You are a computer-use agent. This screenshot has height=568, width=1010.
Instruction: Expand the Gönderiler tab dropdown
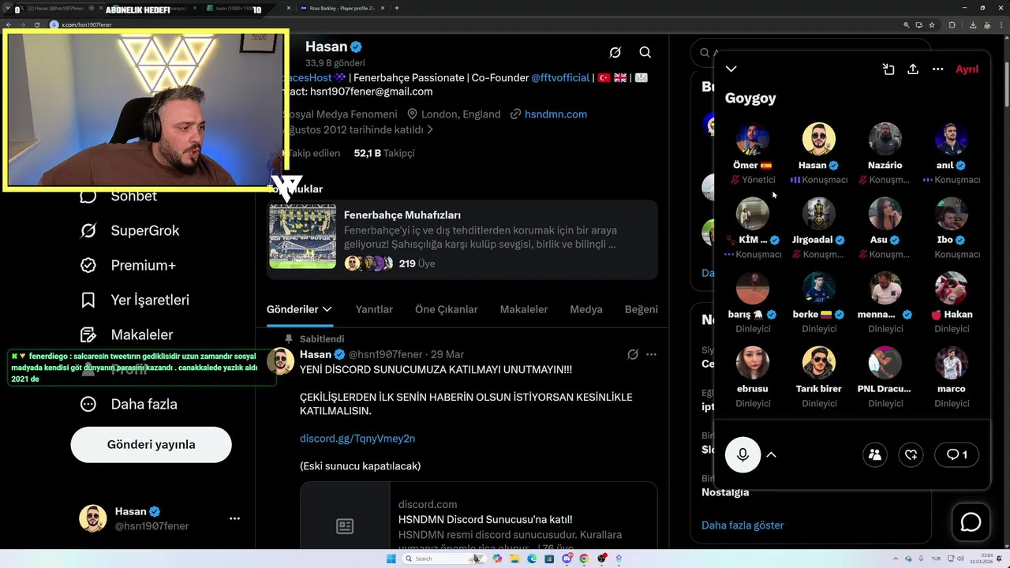click(327, 309)
